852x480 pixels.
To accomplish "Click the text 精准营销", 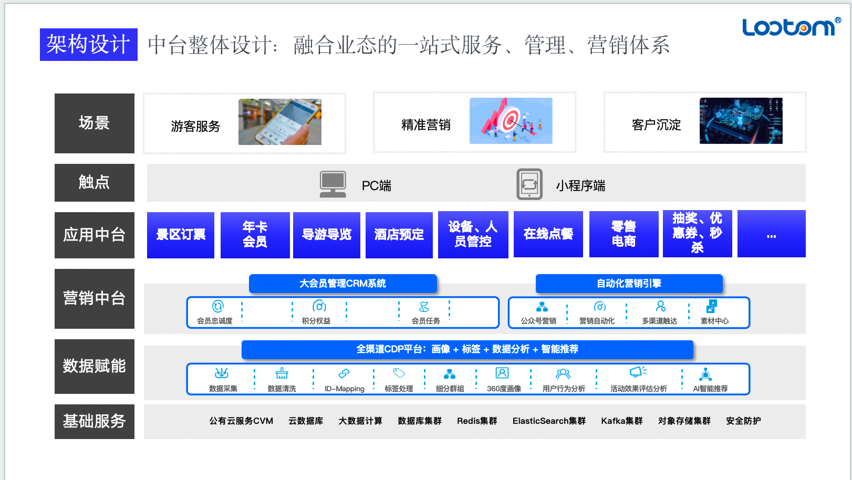I will (x=426, y=125).
